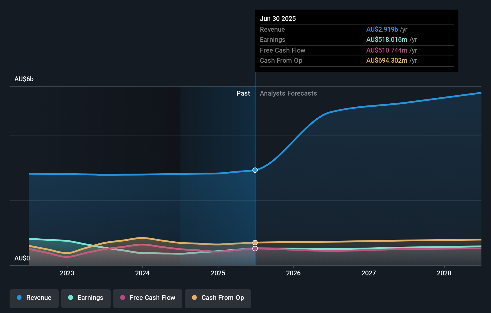Click the blue Revenue legend dot
The image size is (491, 313).
click(19, 298)
